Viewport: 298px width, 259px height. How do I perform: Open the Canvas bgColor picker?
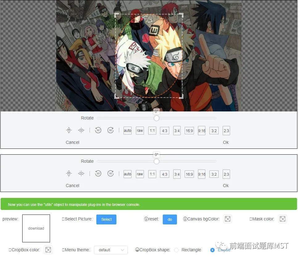(227, 219)
